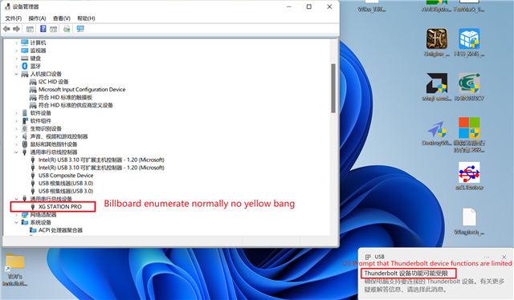Click the 键盘 category label
This screenshot has width=514, height=300.
[35, 59]
